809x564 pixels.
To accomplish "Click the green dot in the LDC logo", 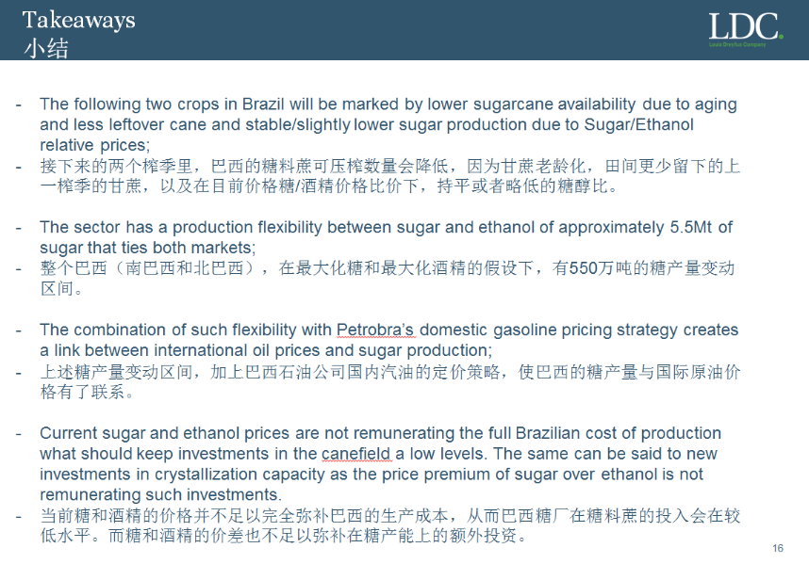I will (781, 37).
